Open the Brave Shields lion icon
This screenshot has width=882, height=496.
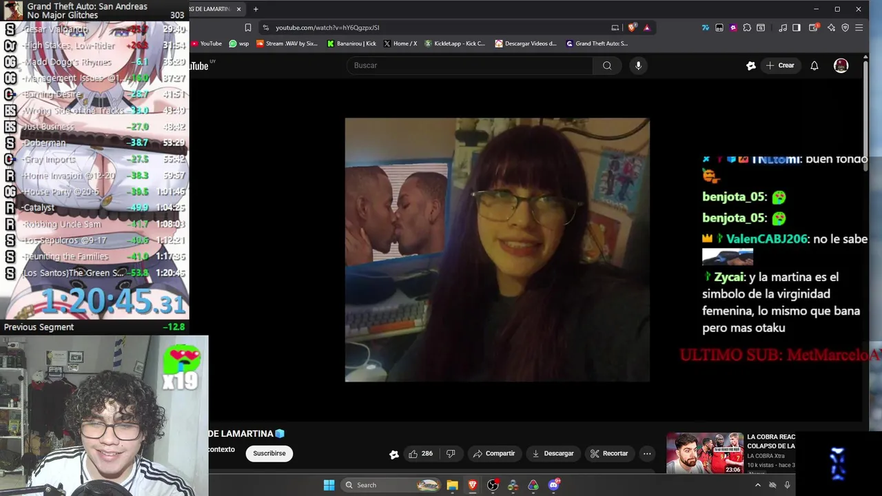(x=632, y=28)
